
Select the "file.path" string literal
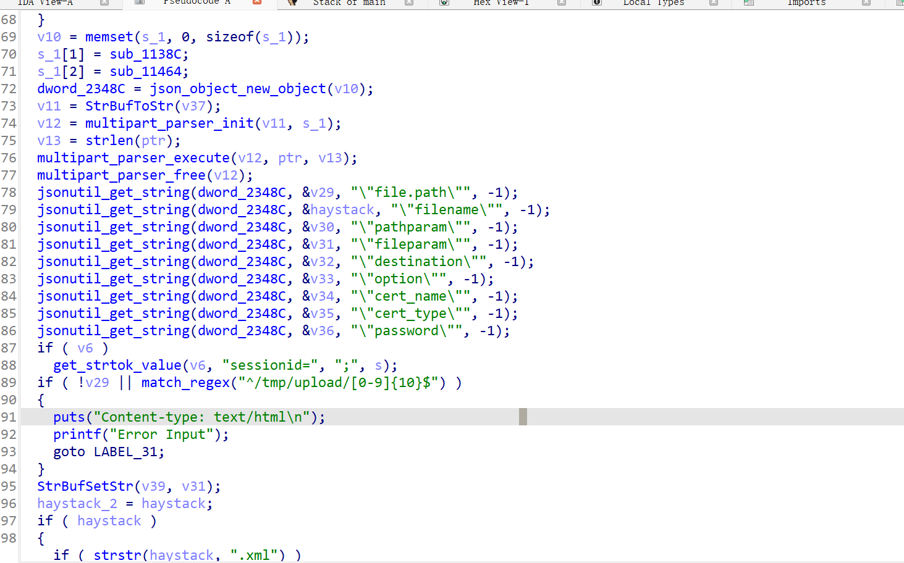pyautogui.click(x=410, y=193)
